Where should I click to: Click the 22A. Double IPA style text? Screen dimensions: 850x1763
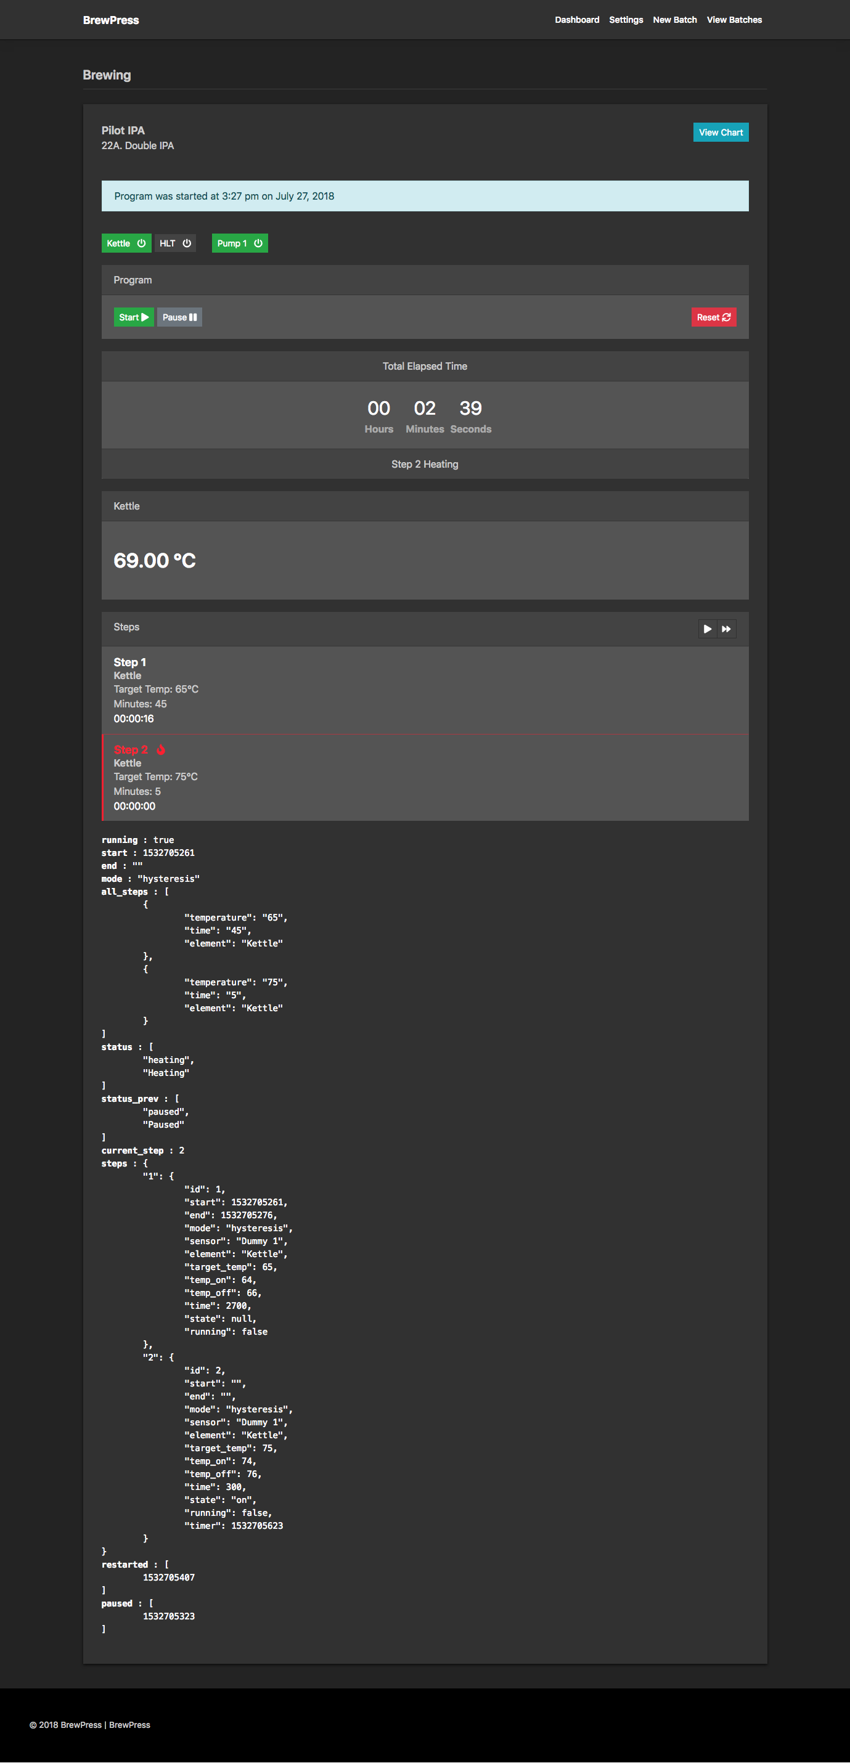tap(137, 146)
